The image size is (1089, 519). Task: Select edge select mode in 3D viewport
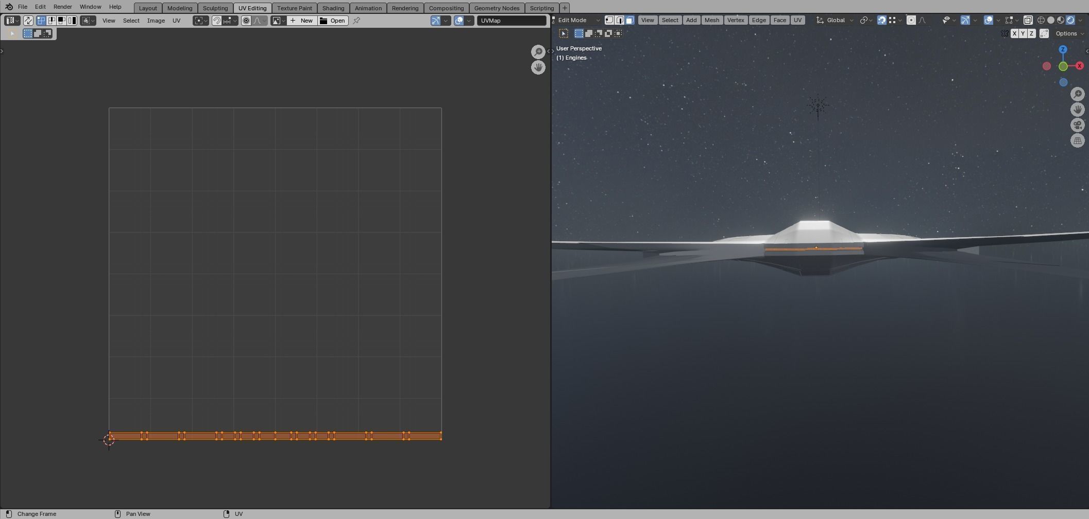click(x=619, y=20)
